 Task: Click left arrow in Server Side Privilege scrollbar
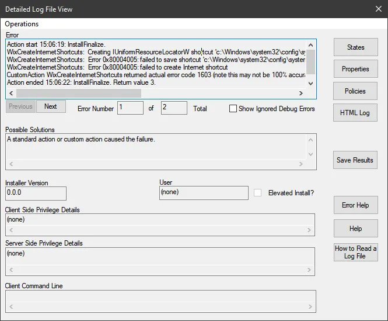[11, 270]
